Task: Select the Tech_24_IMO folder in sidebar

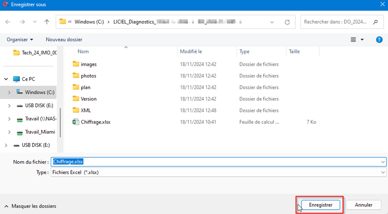Action: pos(35,52)
